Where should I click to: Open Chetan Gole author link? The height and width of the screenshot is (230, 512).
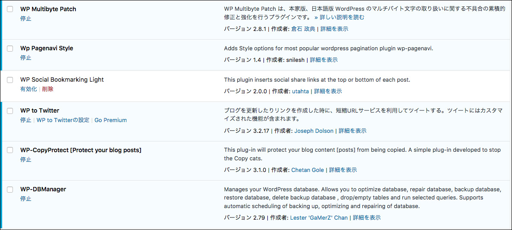click(x=308, y=170)
